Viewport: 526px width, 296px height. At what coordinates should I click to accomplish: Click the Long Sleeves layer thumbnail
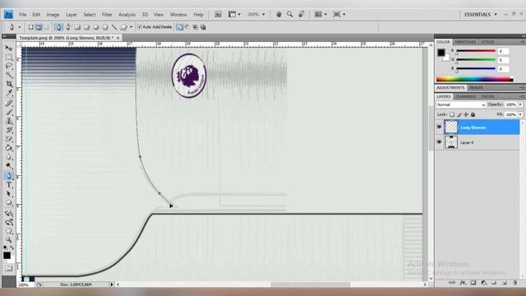click(x=451, y=127)
